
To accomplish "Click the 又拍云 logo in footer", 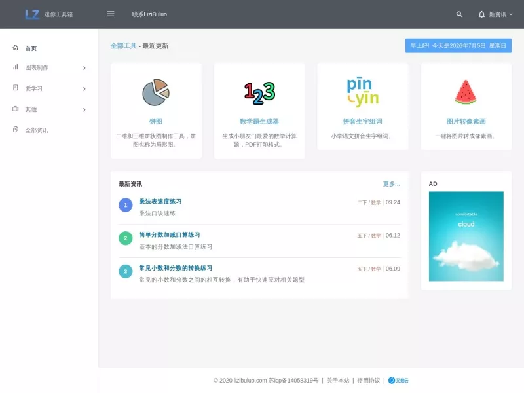I will pyautogui.click(x=398, y=381).
